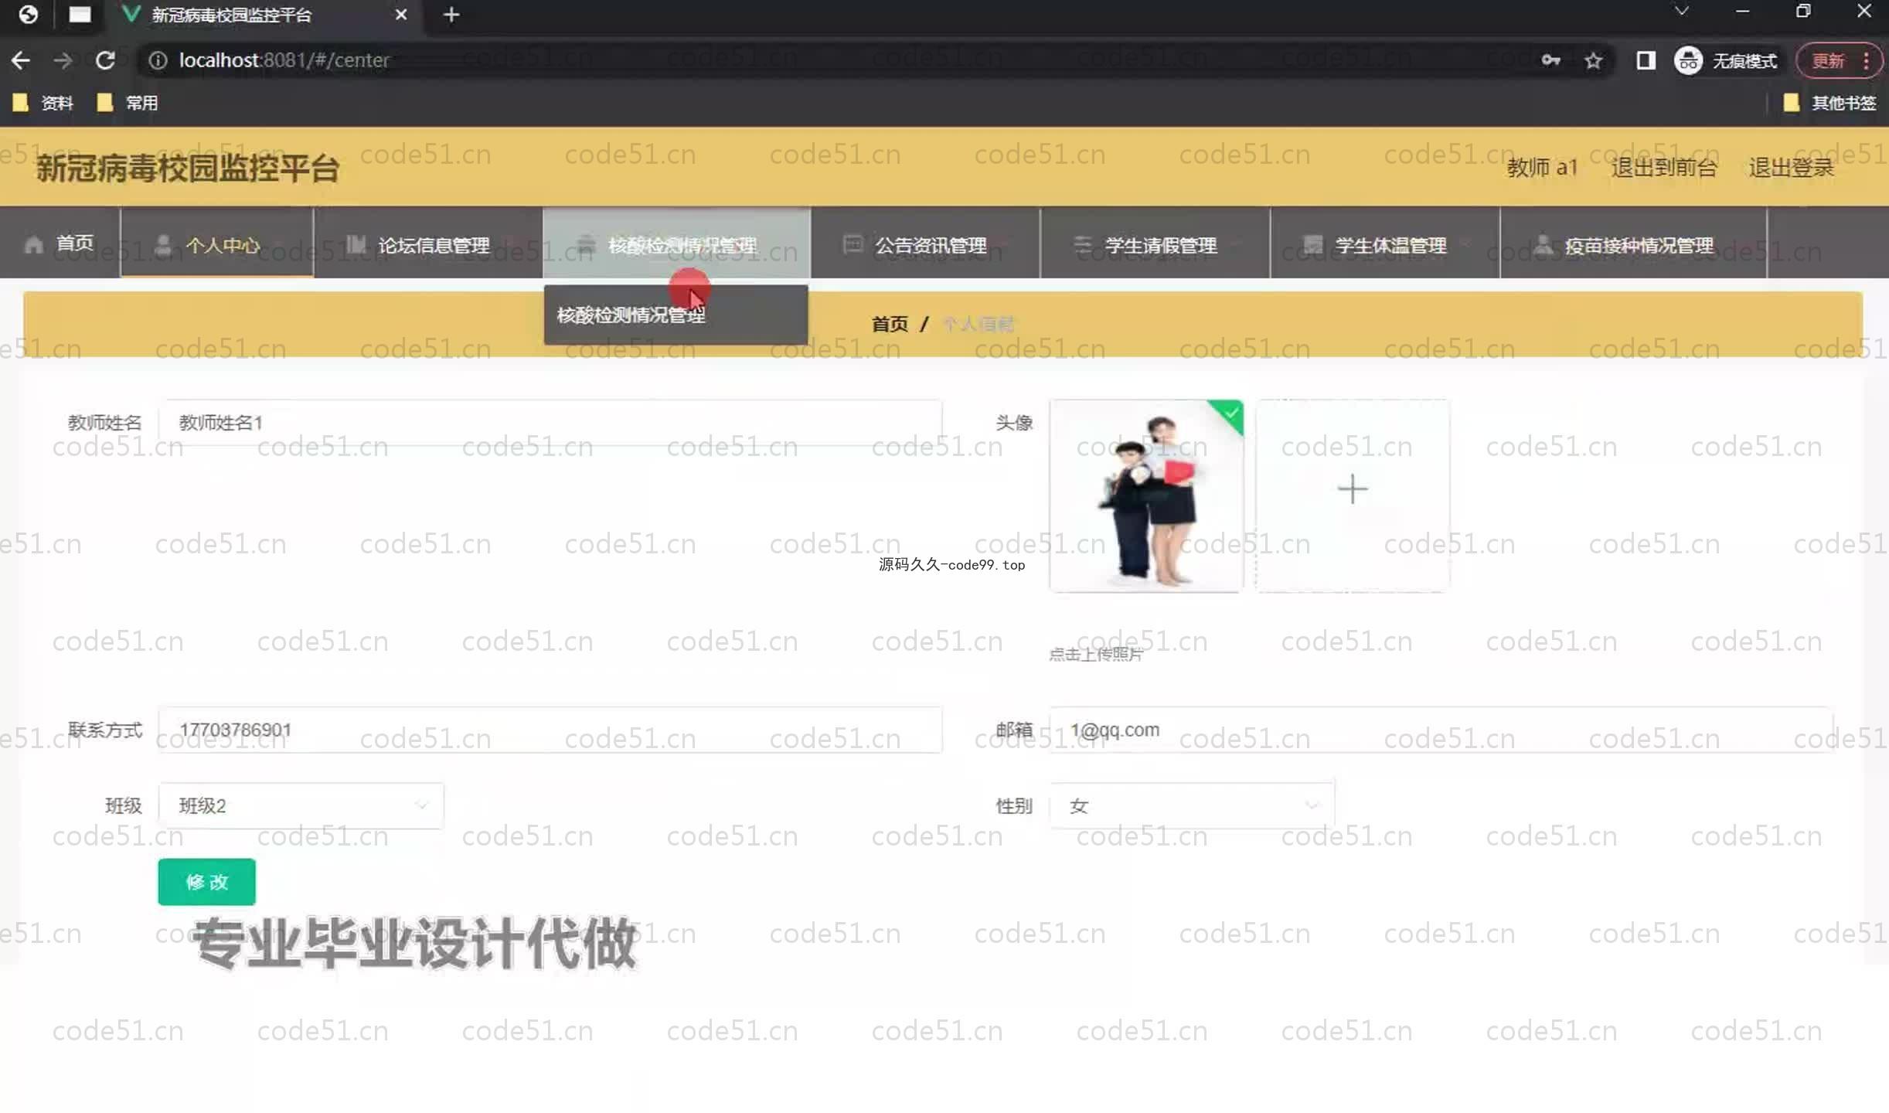Click 退出登录 to log out
The height and width of the screenshot is (1113, 1889).
click(1791, 167)
